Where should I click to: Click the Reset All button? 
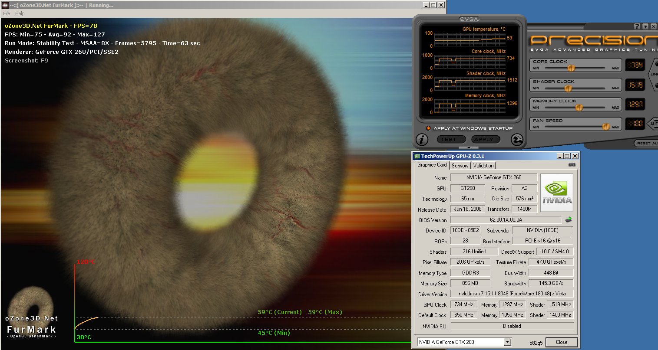click(647, 143)
